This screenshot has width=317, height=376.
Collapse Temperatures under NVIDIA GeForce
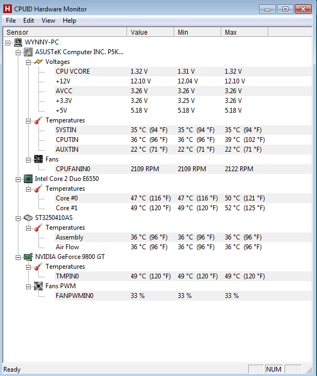[x=28, y=268]
